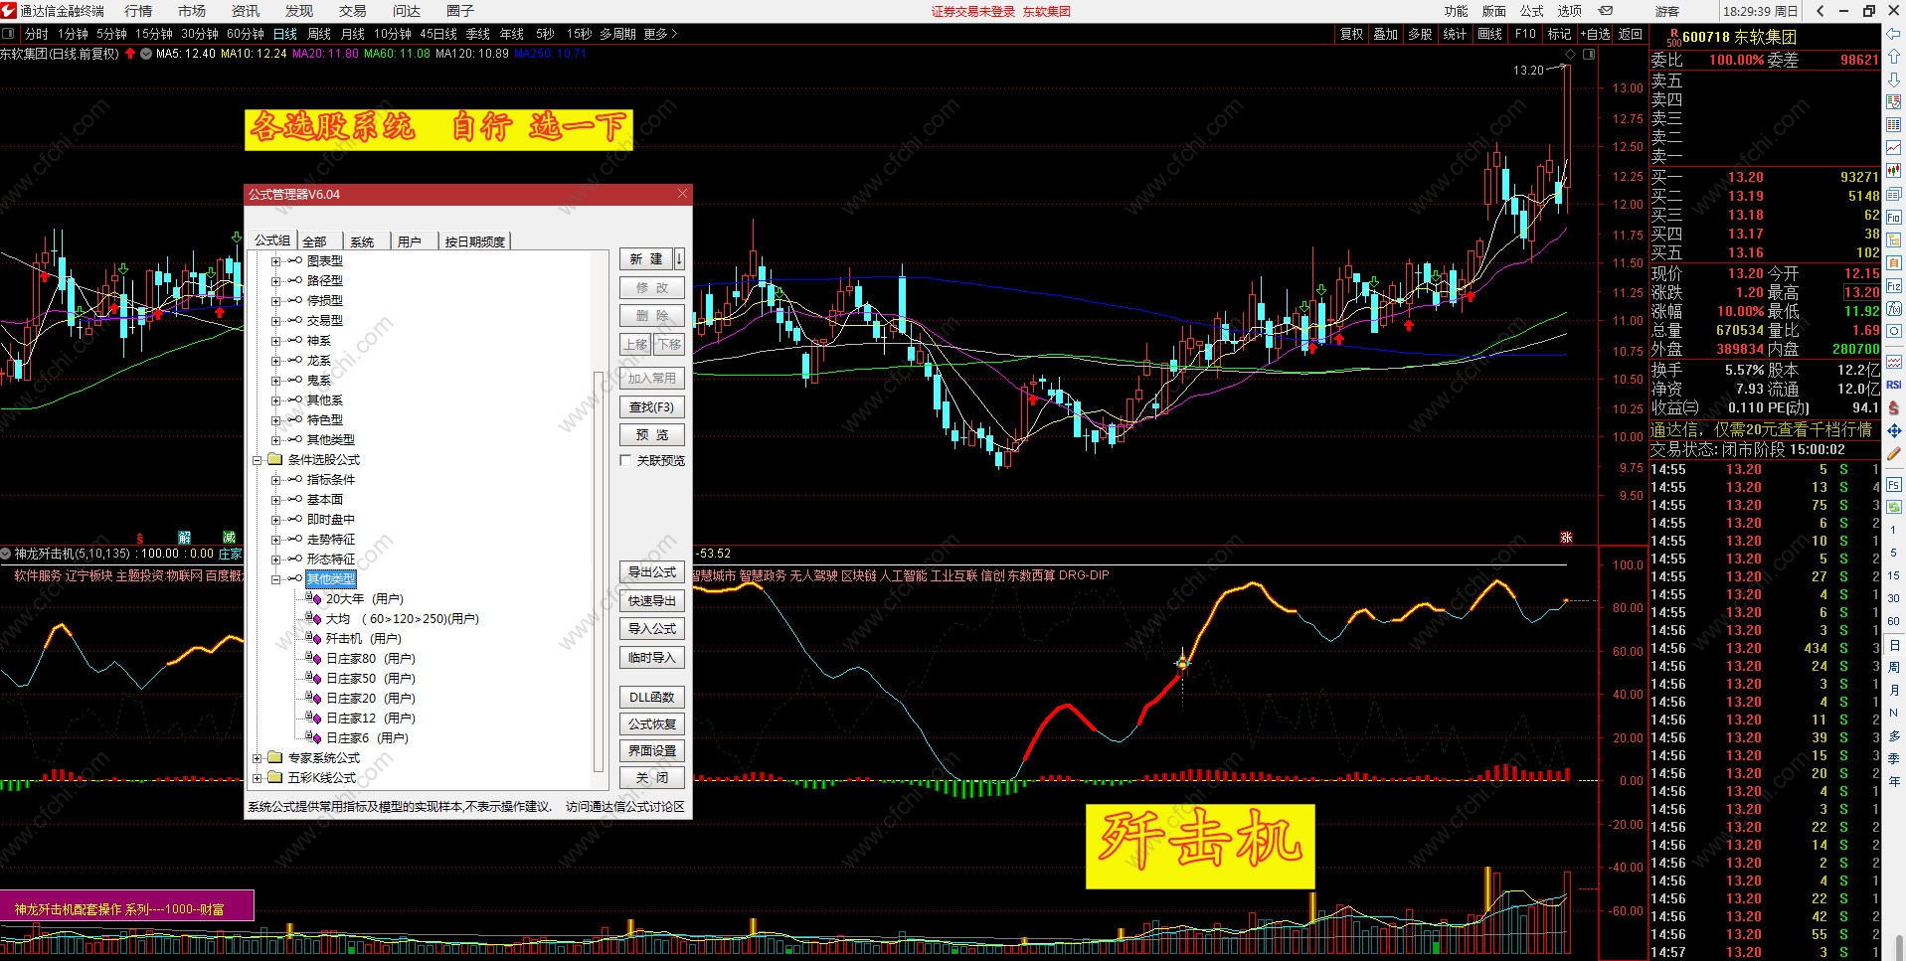
Task: Click the grid table icon in right sidebar
Action: pos(1893,124)
